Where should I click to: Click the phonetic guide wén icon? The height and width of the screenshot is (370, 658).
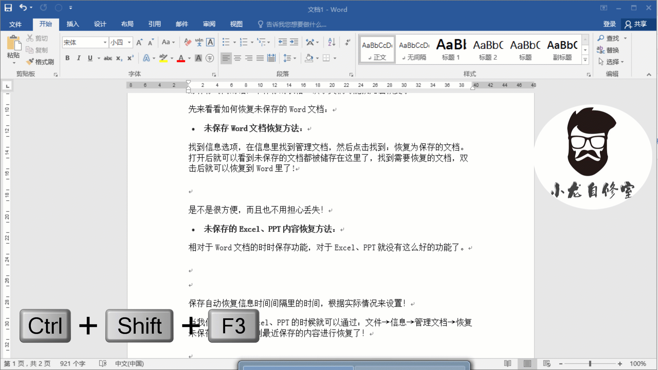pyautogui.click(x=199, y=42)
